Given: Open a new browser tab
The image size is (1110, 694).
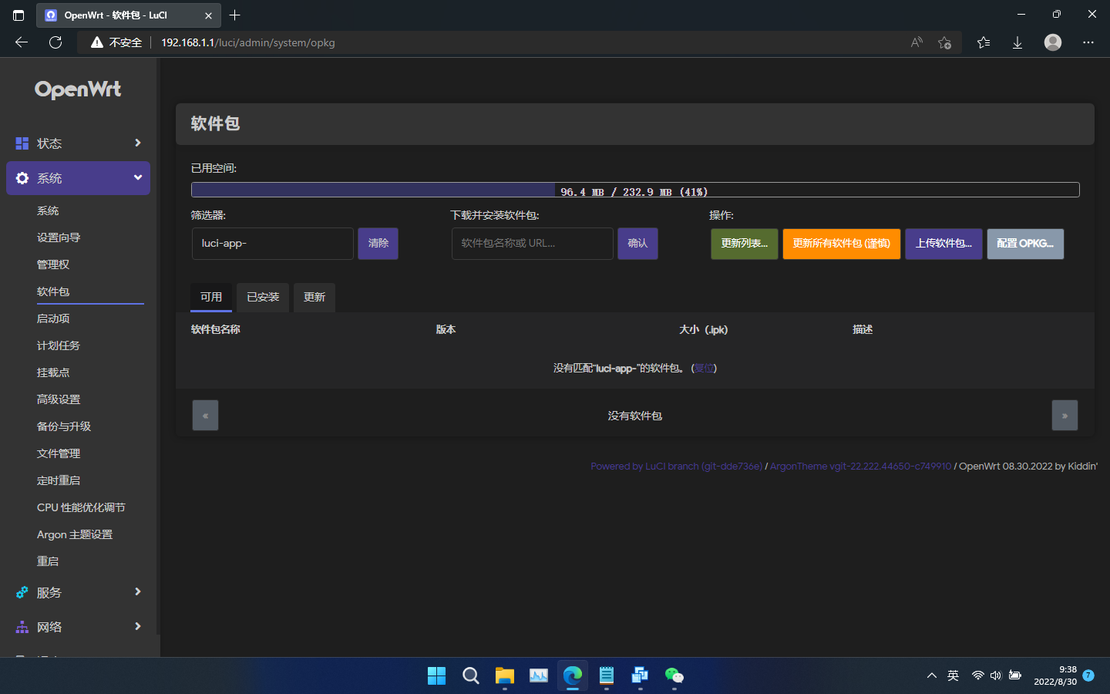Looking at the screenshot, I should [235, 15].
